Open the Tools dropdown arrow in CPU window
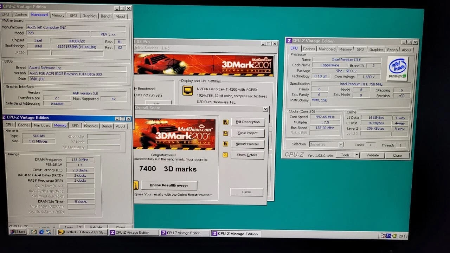Image resolution: width=450 pixels, height=253 pixels. (356, 155)
